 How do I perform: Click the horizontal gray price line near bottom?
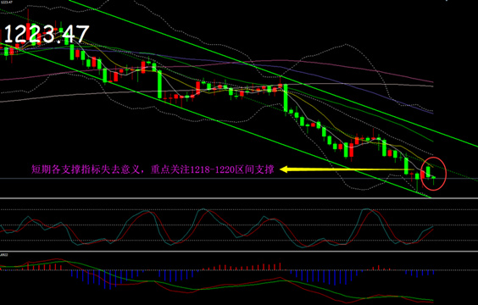239,179
